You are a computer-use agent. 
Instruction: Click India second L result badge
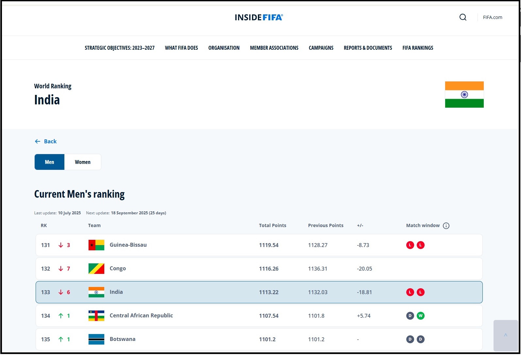pyautogui.click(x=421, y=292)
